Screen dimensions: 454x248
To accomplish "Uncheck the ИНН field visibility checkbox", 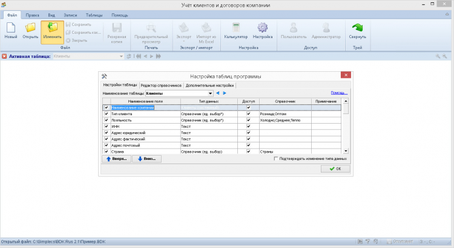I will [107, 126].
